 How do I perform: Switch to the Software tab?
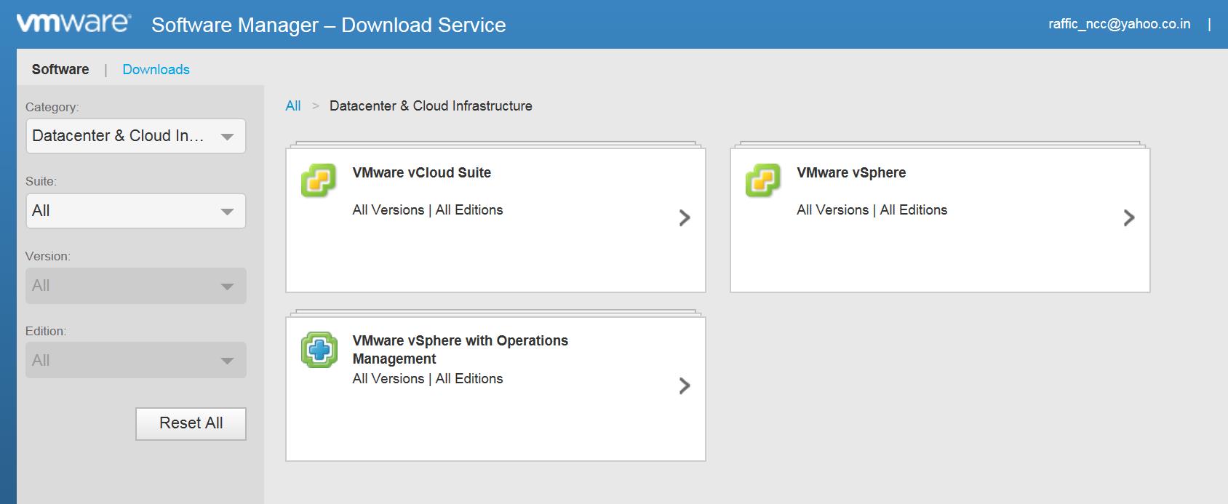coord(60,69)
